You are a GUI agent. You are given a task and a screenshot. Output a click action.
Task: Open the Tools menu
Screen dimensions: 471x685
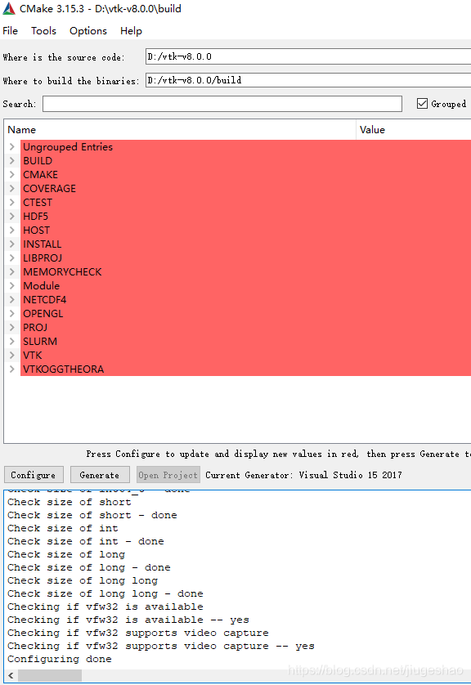(x=43, y=31)
